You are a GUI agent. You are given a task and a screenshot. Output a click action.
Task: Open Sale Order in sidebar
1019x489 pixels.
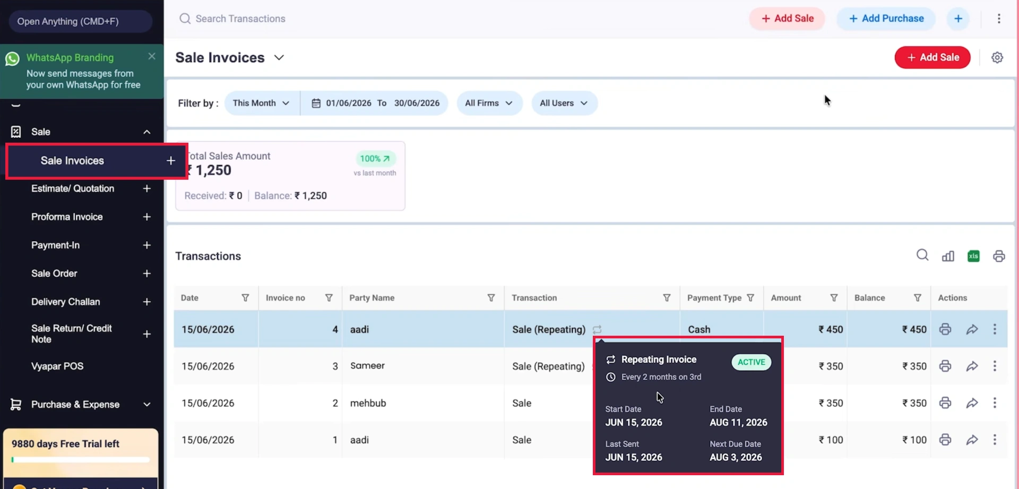(x=54, y=273)
